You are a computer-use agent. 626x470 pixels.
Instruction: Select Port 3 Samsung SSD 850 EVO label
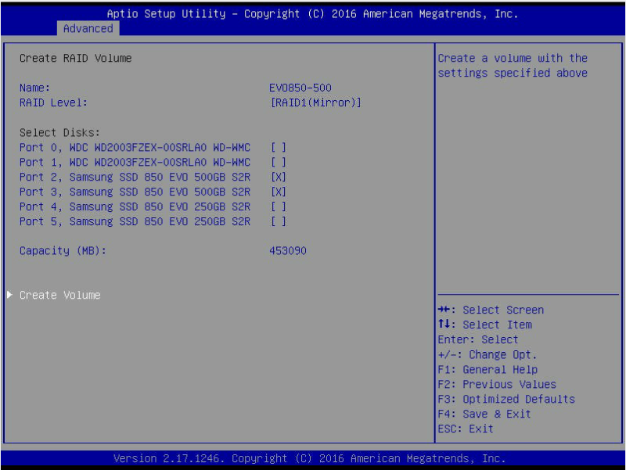(135, 192)
